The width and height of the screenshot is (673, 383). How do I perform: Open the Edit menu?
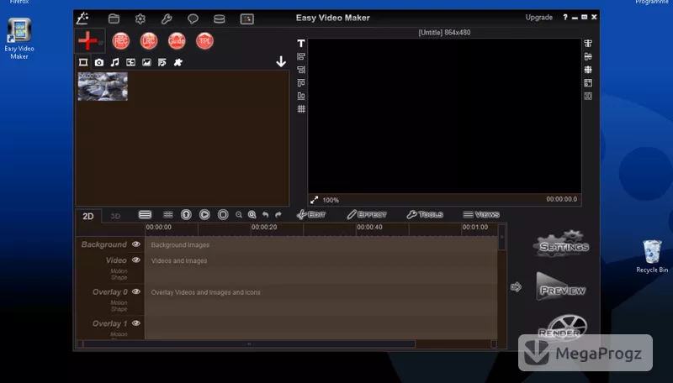coord(311,215)
